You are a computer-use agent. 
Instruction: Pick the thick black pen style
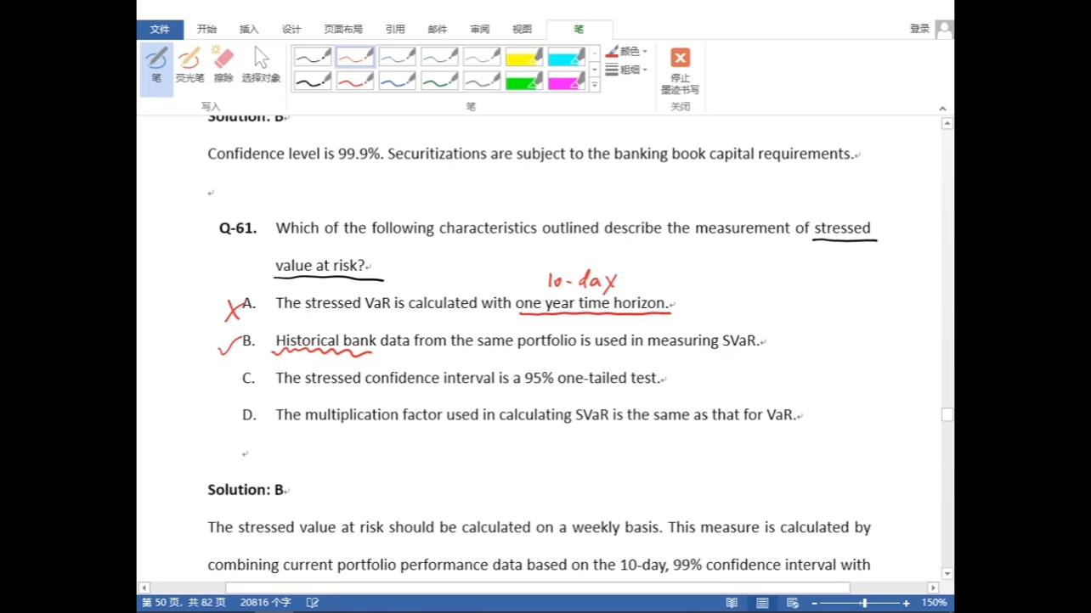pyautogui.click(x=313, y=82)
